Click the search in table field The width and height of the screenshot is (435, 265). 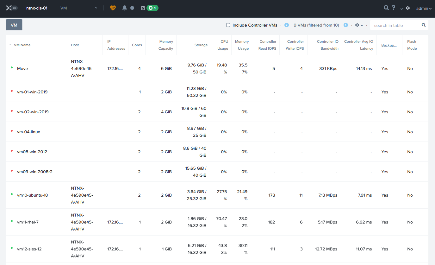coord(397,25)
